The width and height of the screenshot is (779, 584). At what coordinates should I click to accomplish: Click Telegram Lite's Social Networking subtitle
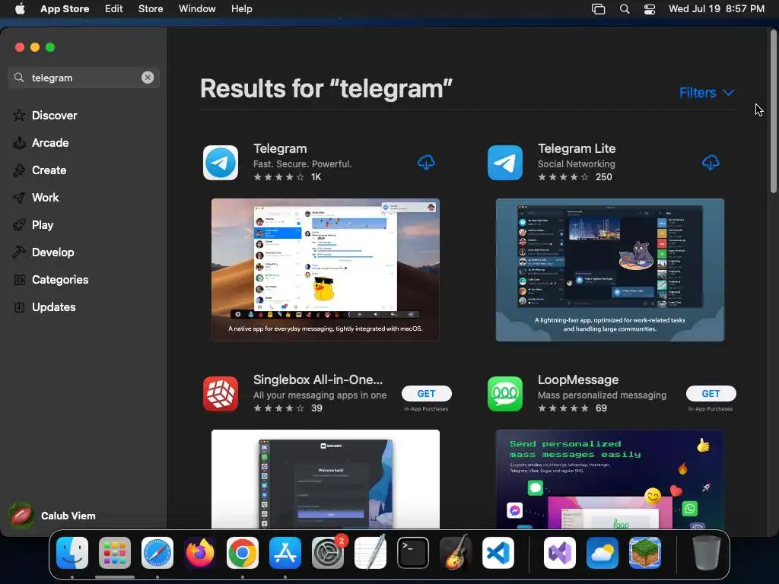576,164
